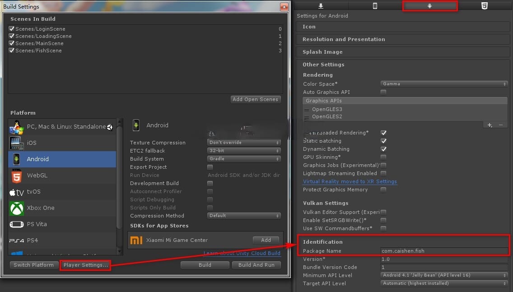This screenshot has width=513, height=292.
Task: Open the Minimum API Level dropdown
Action: 444,275
